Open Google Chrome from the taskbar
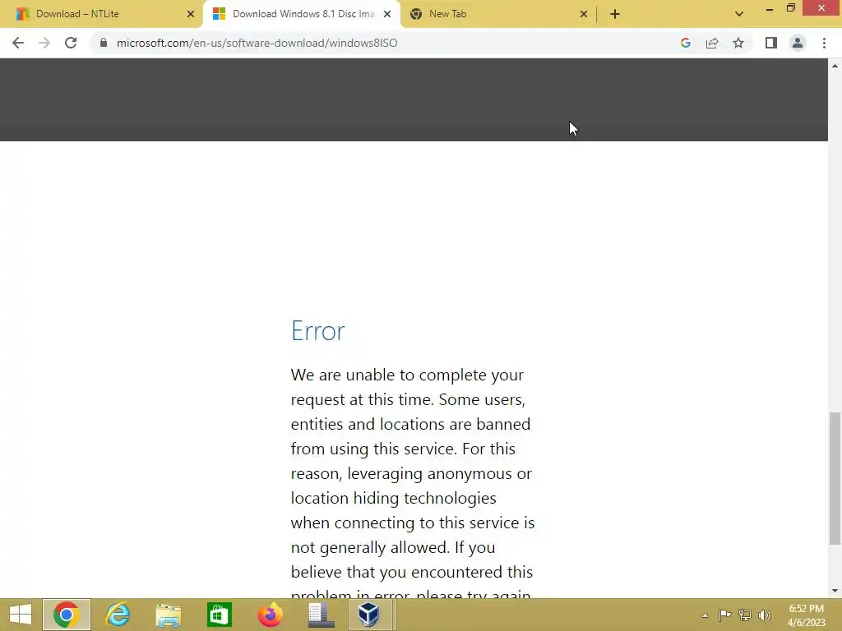This screenshot has width=842, height=631. coord(67,615)
